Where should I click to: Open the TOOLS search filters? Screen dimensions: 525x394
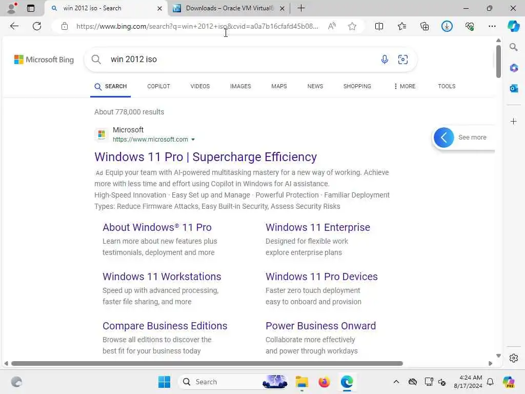coord(447,86)
